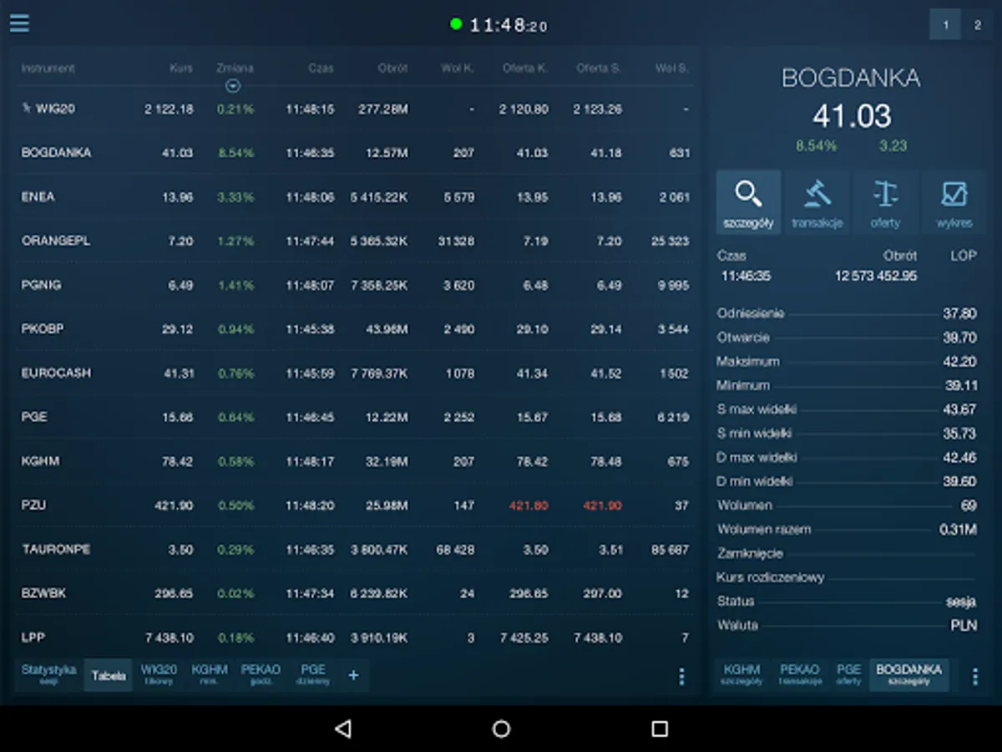
Task: Select the EUROCASH instrument row
Action: [355, 373]
